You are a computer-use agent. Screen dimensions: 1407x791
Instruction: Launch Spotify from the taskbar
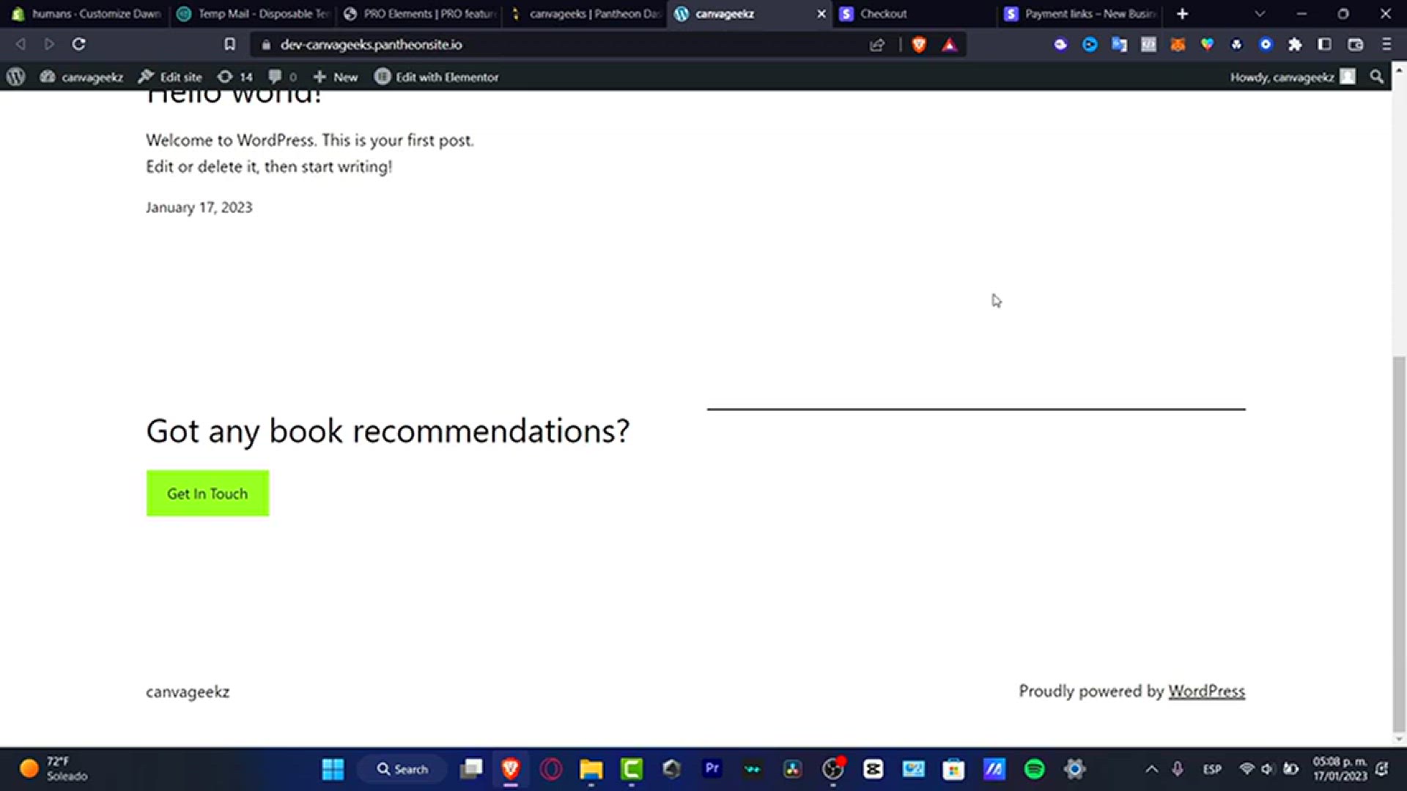pyautogui.click(x=1034, y=769)
